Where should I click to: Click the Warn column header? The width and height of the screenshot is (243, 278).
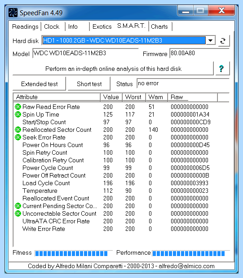pos(157,97)
